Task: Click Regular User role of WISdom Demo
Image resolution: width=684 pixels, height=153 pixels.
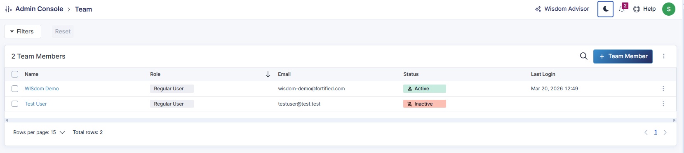Action: coord(172,89)
